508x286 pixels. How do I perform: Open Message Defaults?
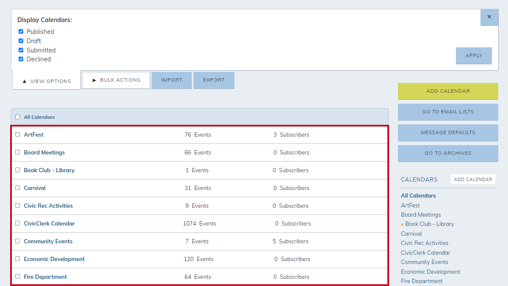point(448,132)
